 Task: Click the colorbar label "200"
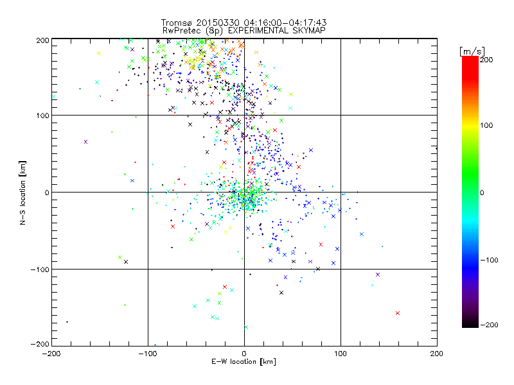click(486, 60)
